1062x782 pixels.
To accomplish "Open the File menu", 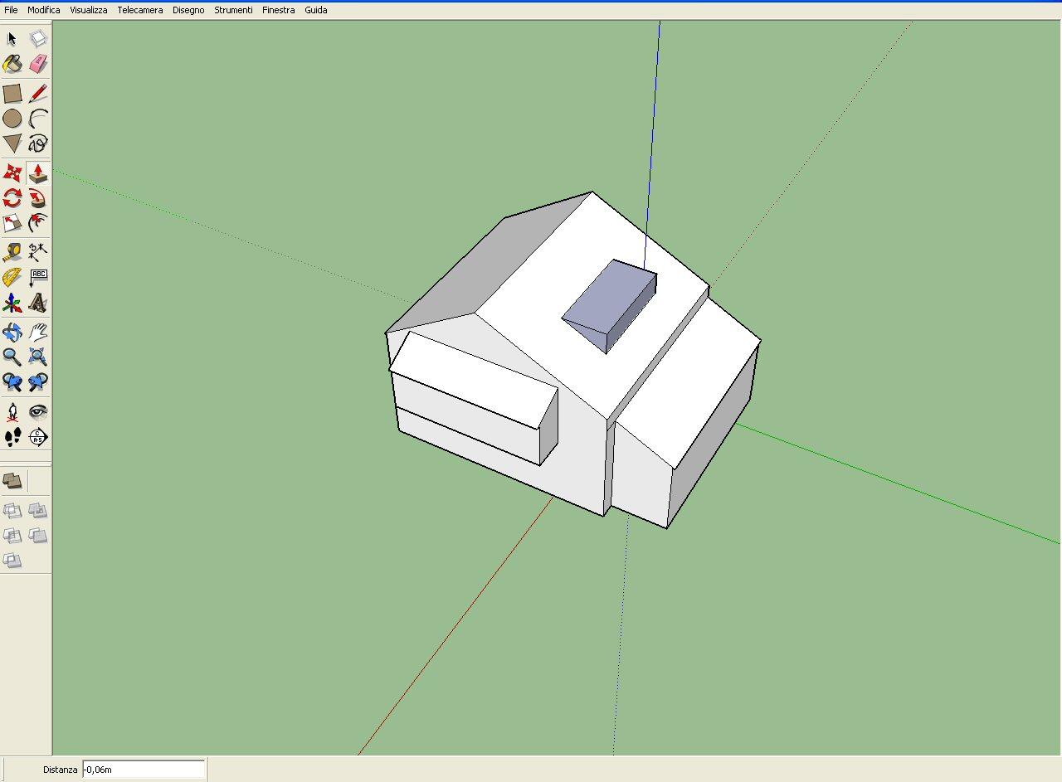I will [11, 10].
